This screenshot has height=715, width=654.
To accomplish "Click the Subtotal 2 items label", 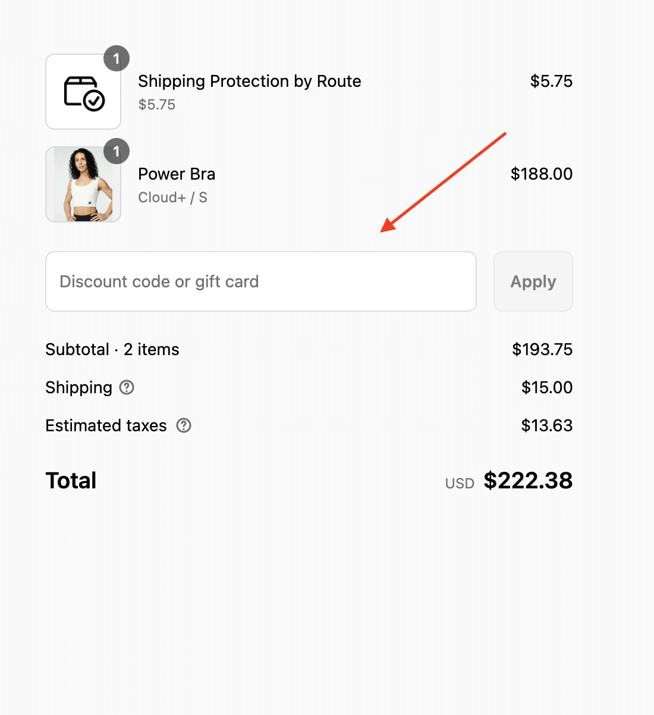I will click(112, 349).
